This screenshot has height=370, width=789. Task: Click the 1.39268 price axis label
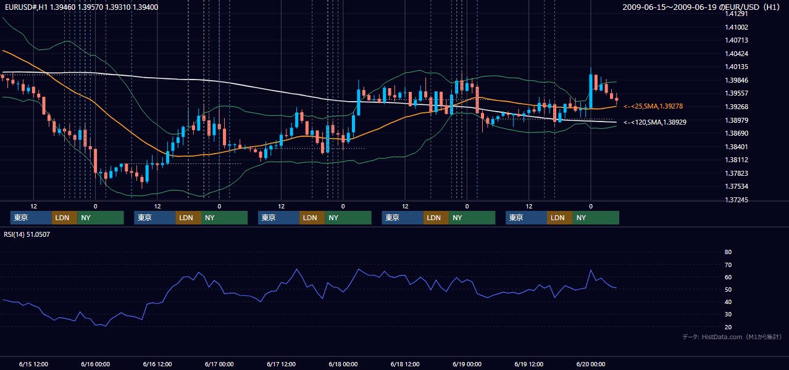(x=737, y=107)
